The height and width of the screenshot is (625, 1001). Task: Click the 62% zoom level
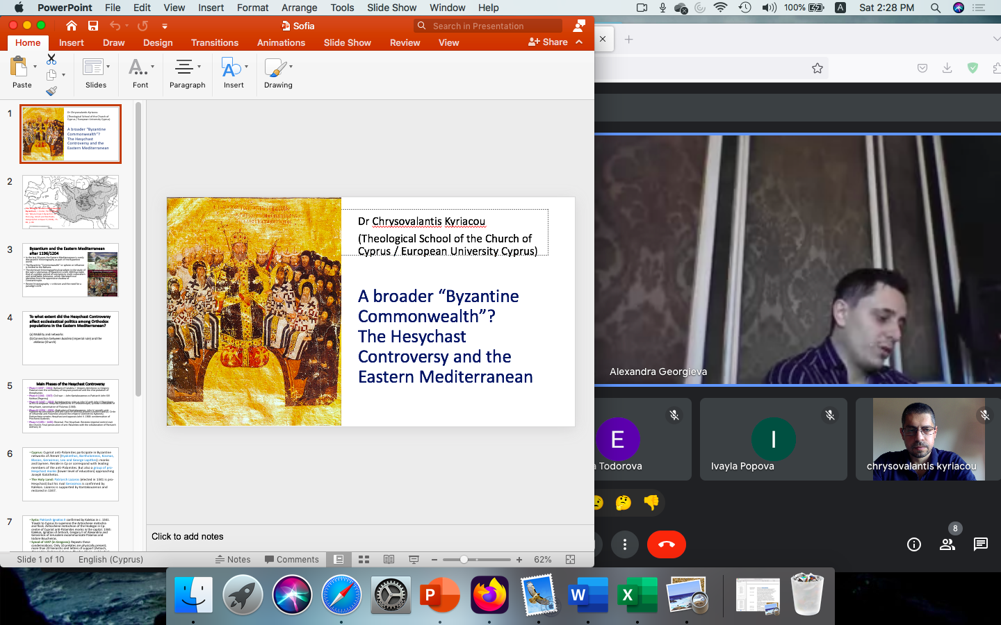coord(543,559)
